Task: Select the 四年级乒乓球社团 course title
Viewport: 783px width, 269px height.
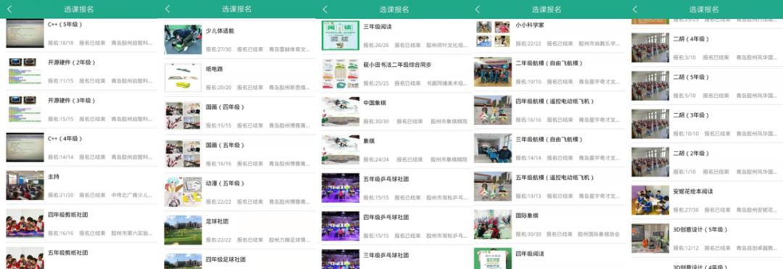Action: pyautogui.click(x=386, y=217)
